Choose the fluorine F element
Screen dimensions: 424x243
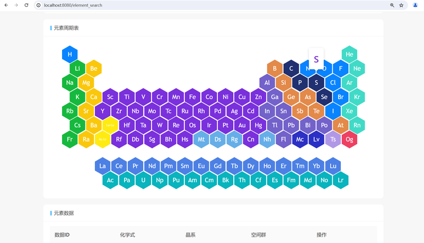(340, 69)
